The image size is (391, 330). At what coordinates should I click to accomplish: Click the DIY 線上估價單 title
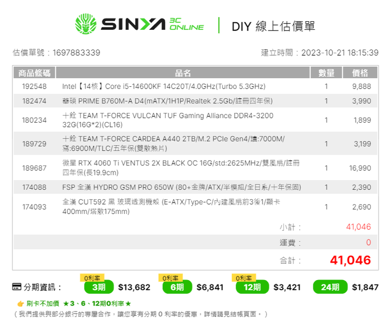[x=273, y=26]
